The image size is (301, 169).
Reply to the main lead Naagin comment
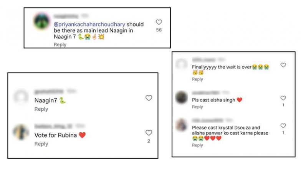coord(60,44)
